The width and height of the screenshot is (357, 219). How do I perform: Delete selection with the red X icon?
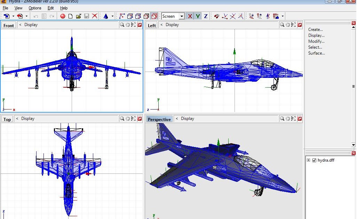pos(95,16)
